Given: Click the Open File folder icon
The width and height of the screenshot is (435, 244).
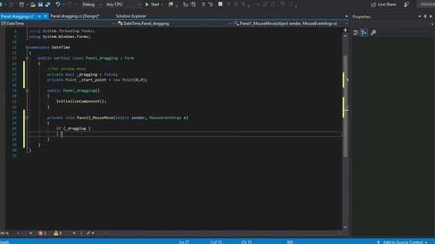Looking at the screenshot, I should 33,5.
